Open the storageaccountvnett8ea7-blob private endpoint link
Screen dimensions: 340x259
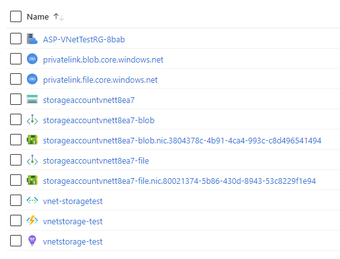point(99,120)
